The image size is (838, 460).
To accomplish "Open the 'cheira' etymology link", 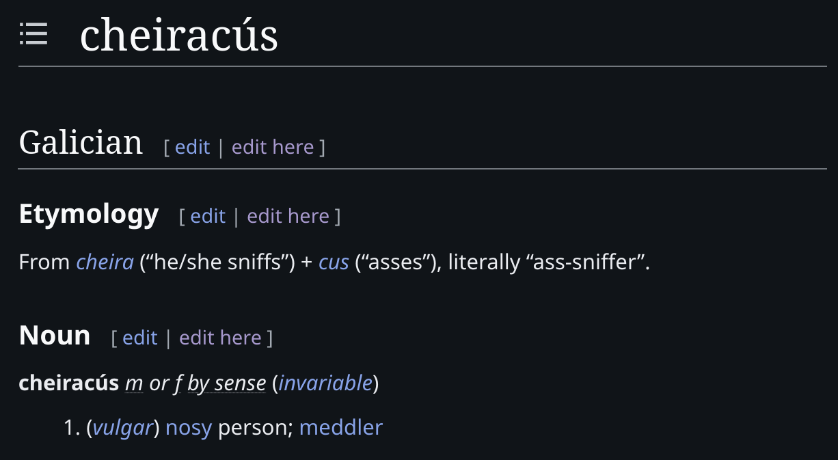I will point(105,262).
